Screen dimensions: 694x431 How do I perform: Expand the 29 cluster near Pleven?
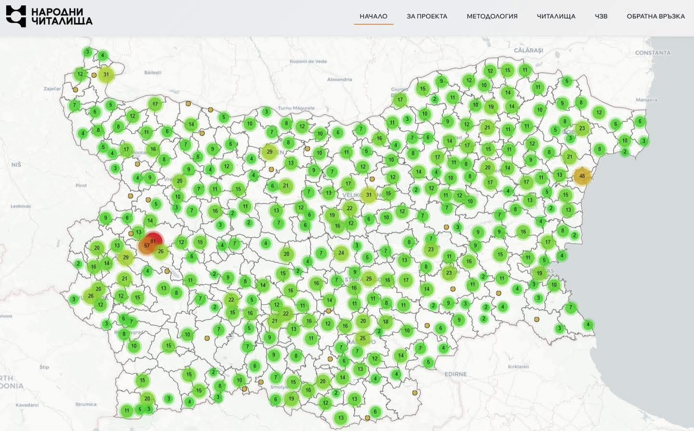pyautogui.click(x=269, y=152)
